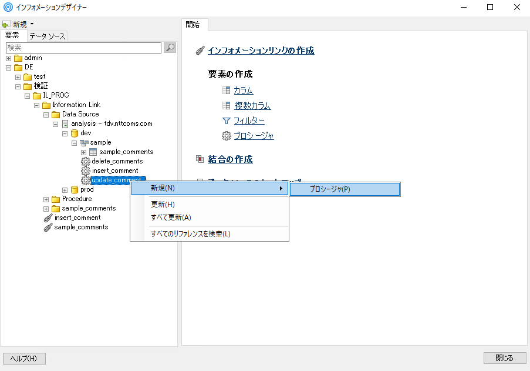
Task: Expand the prod database node
Action: click(x=65, y=190)
